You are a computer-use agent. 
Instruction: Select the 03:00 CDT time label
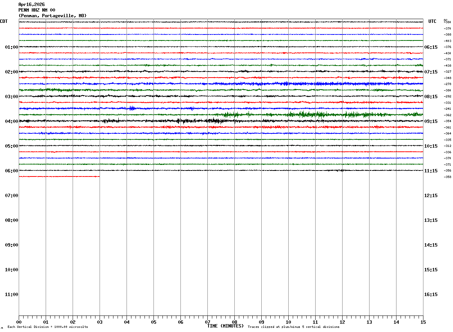pyautogui.click(x=12, y=97)
